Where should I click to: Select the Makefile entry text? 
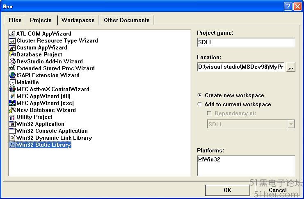point(28,82)
